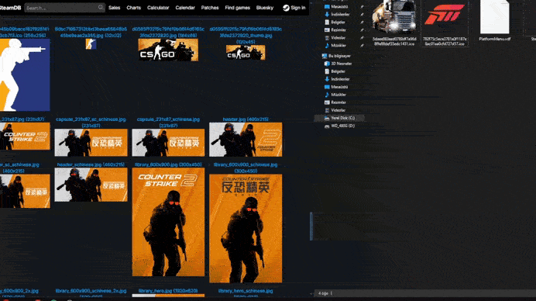Click the capsule_231x87_sc_schinese.jpg link
This screenshot has width=536, height=301.
click(x=91, y=123)
